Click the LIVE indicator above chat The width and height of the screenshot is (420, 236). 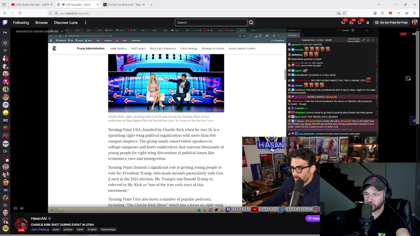(403, 34)
